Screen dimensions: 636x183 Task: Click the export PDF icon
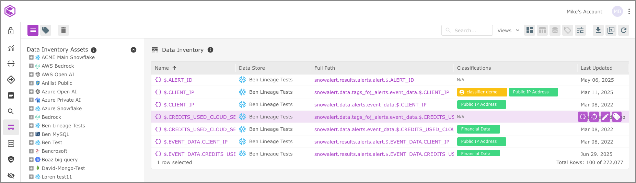tap(611, 30)
